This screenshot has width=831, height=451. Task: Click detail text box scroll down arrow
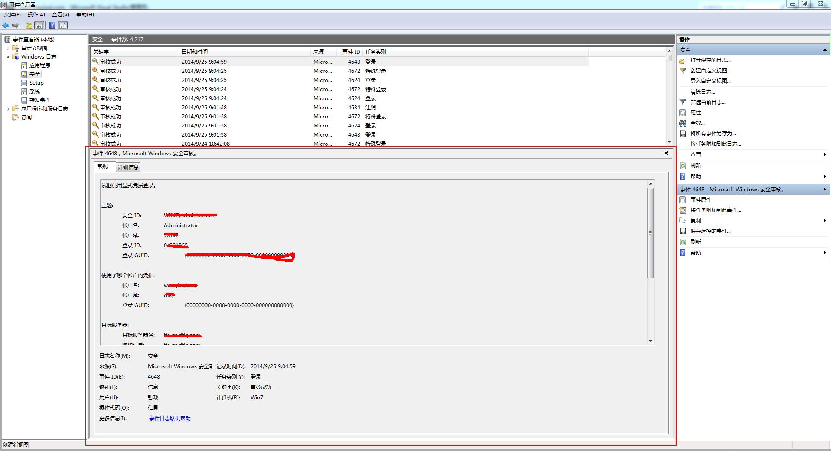[x=650, y=341]
